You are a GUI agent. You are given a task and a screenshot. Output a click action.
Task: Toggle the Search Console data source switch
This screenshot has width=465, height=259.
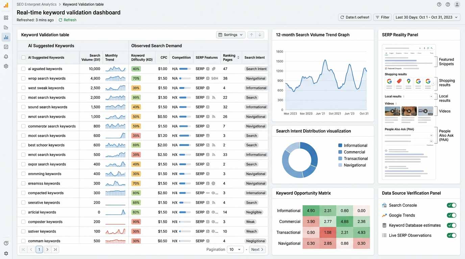coord(451,205)
